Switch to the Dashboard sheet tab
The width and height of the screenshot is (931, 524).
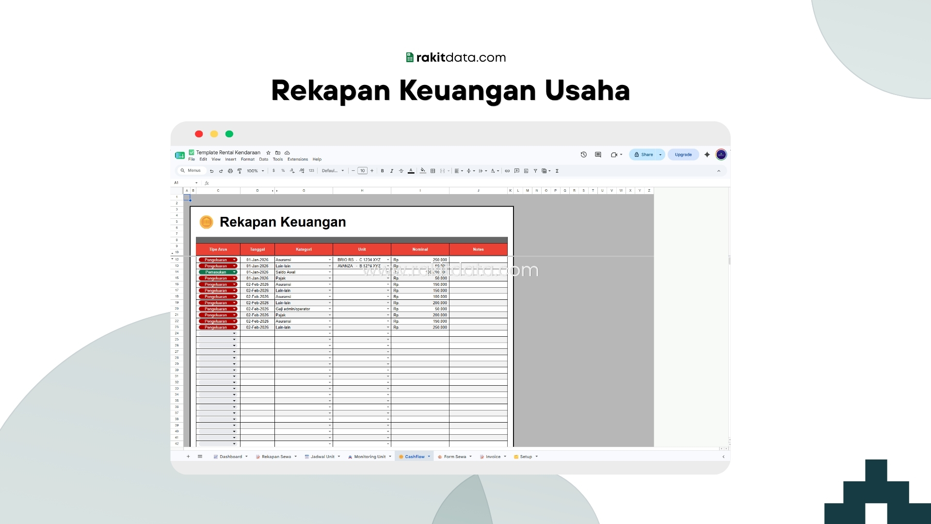[x=231, y=457]
